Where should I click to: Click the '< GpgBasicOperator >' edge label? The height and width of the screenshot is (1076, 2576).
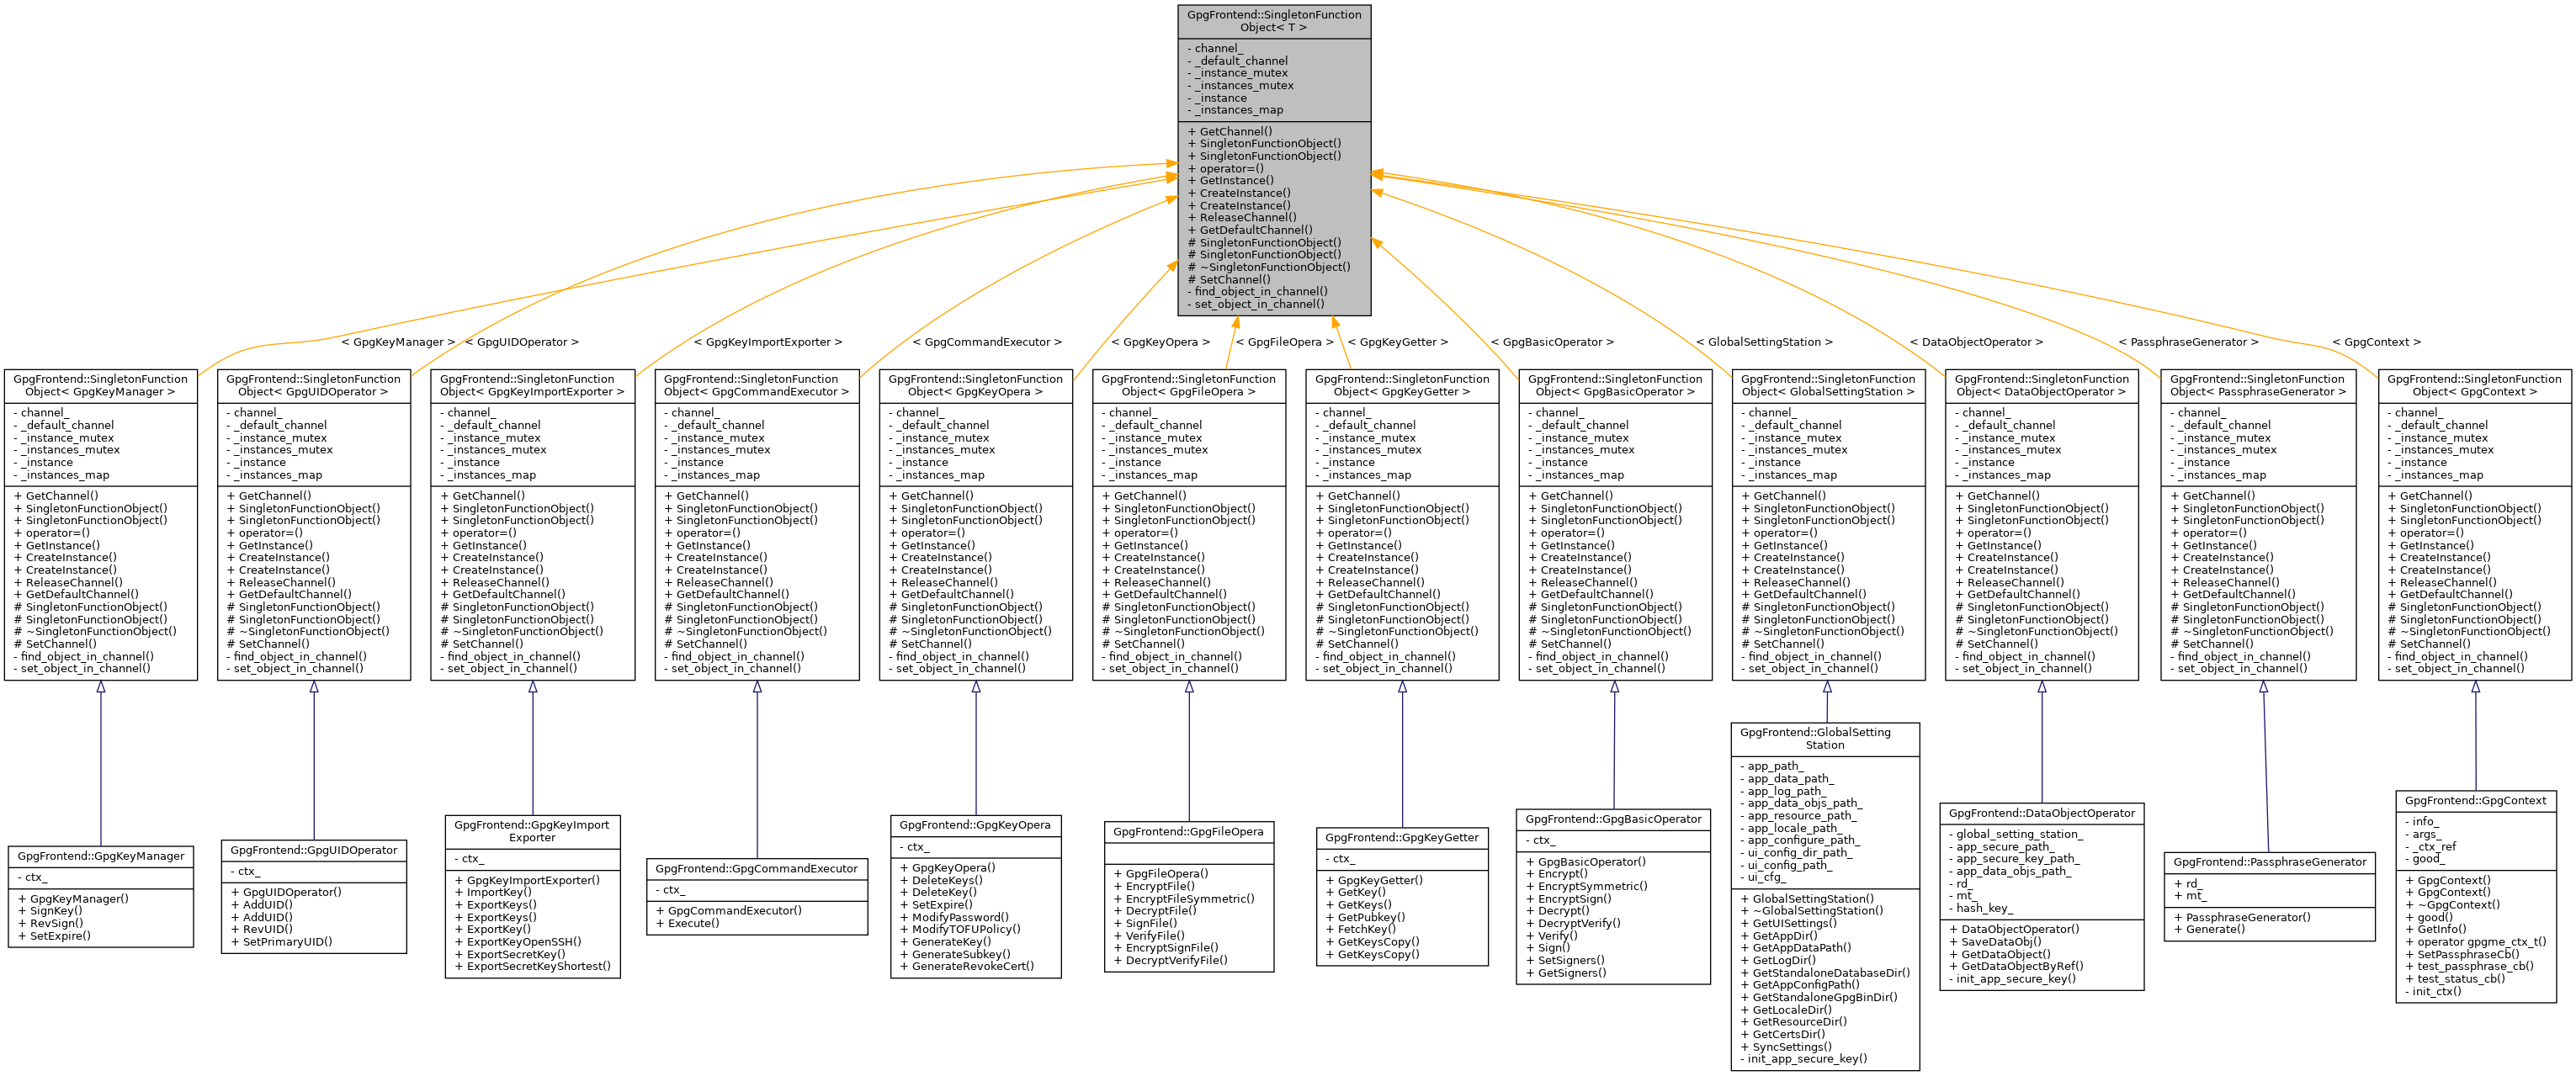point(1552,342)
